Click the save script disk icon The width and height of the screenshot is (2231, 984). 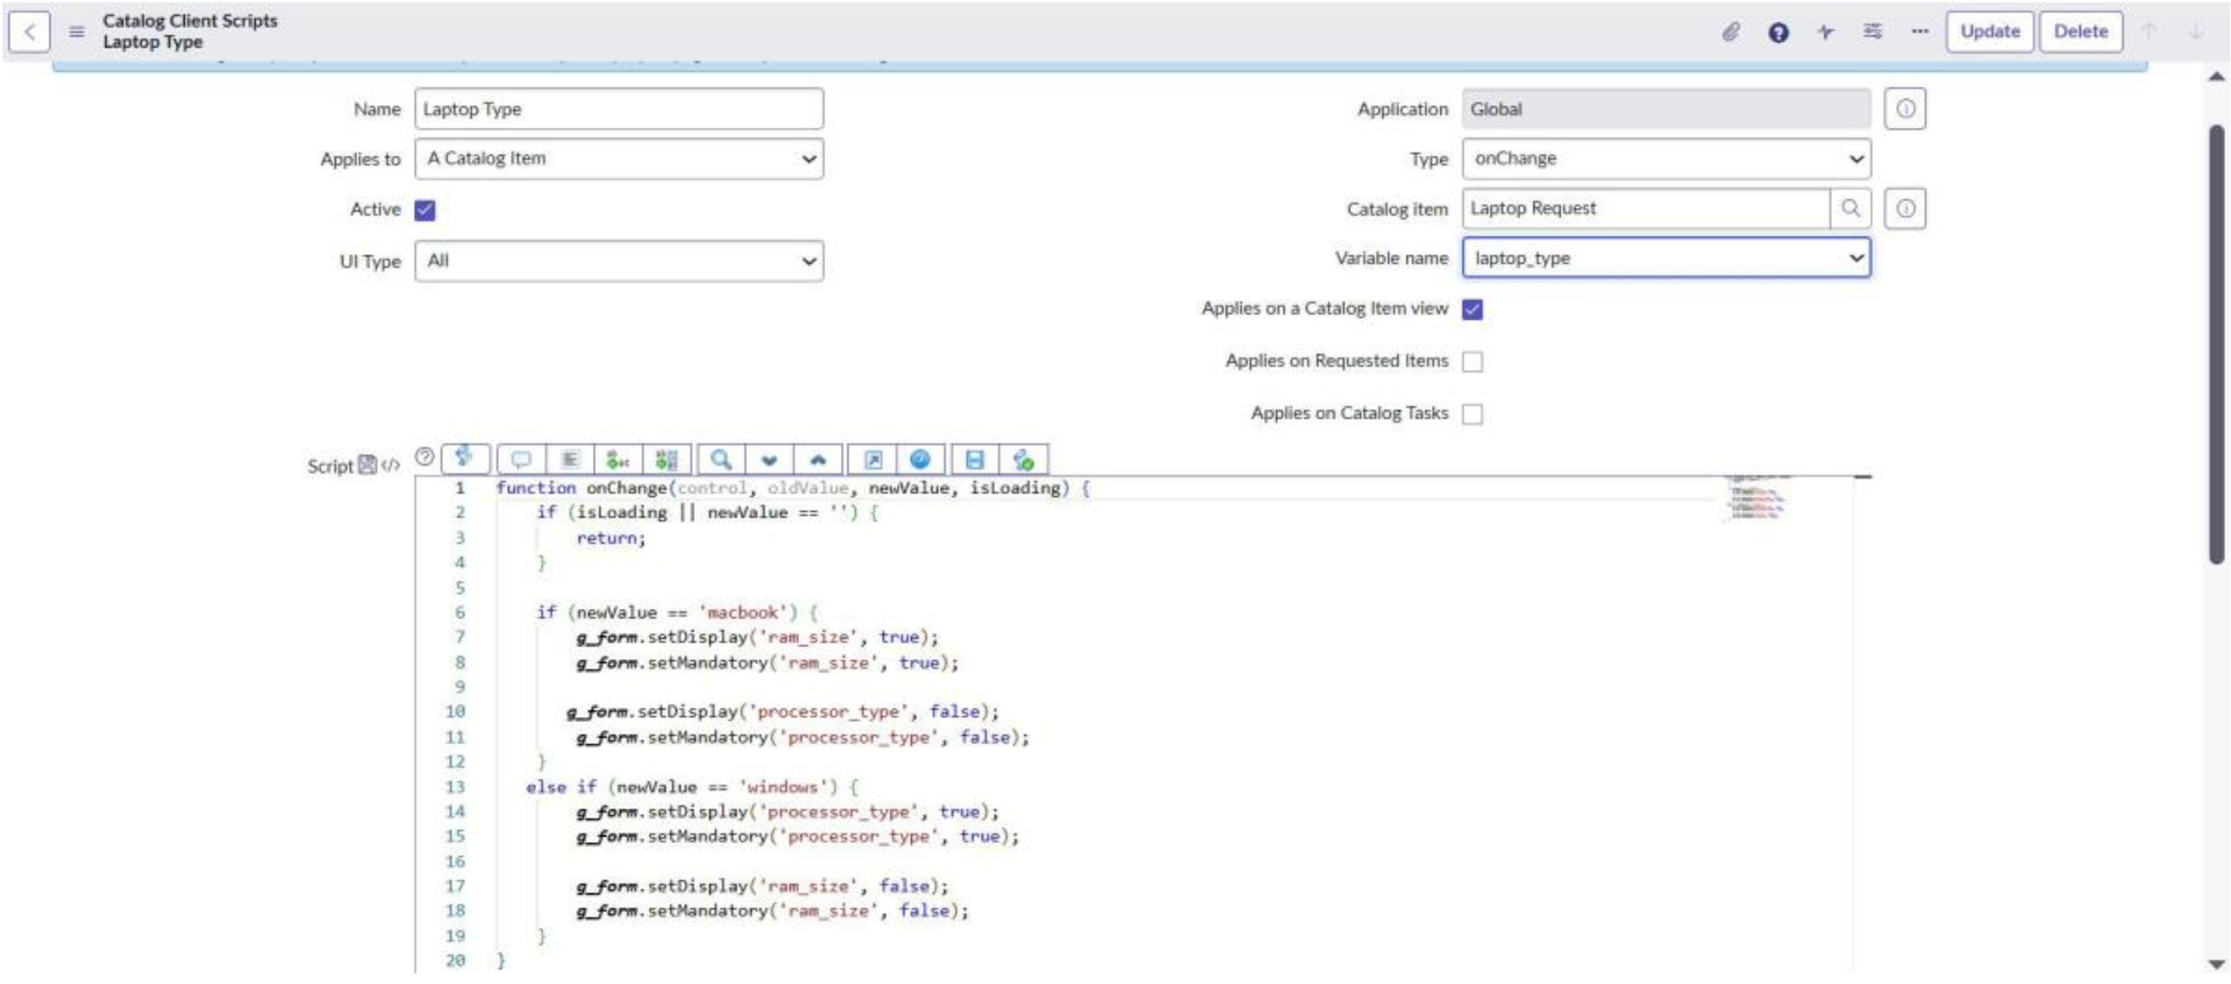[x=975, y=459]
